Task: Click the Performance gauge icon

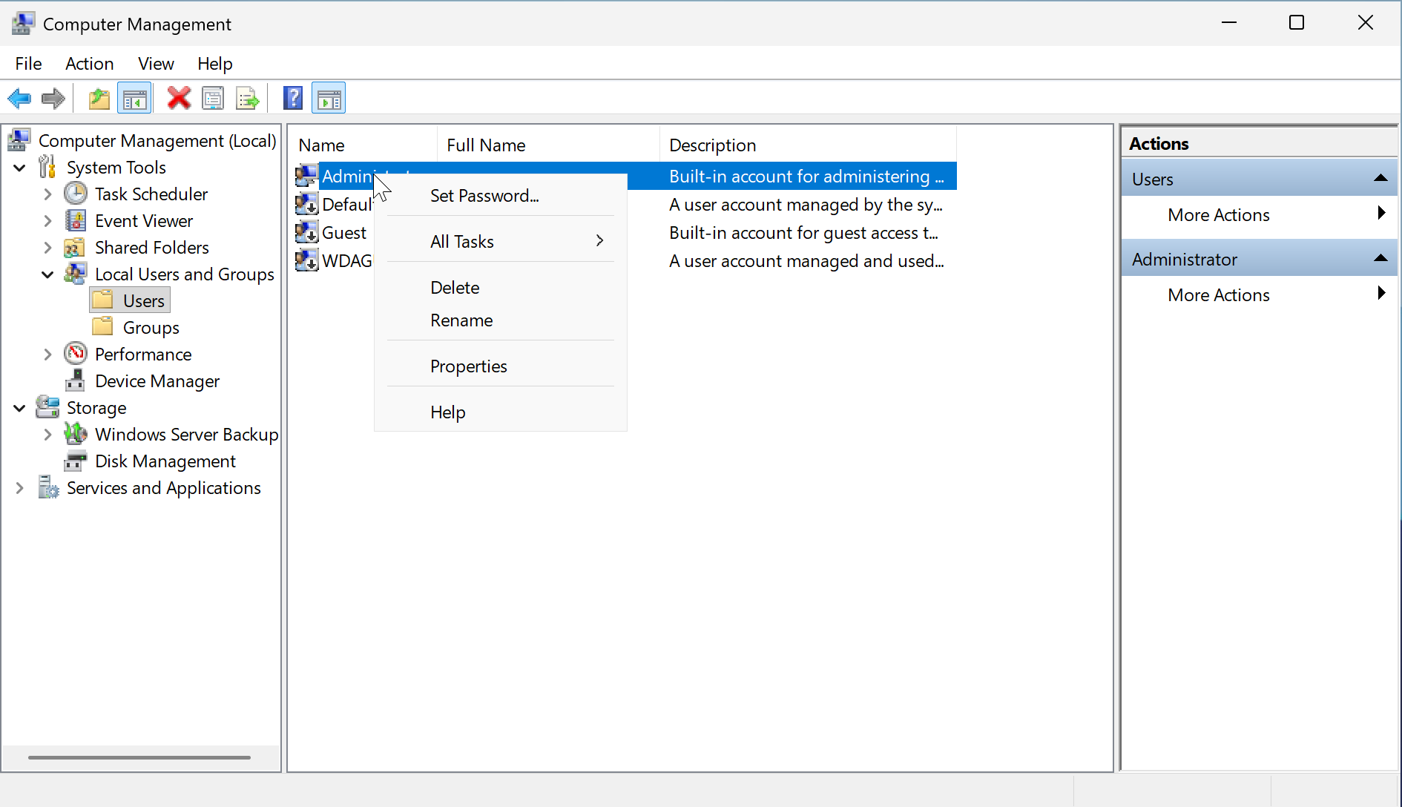Action: pyautogui.click(x=76, y=354)
